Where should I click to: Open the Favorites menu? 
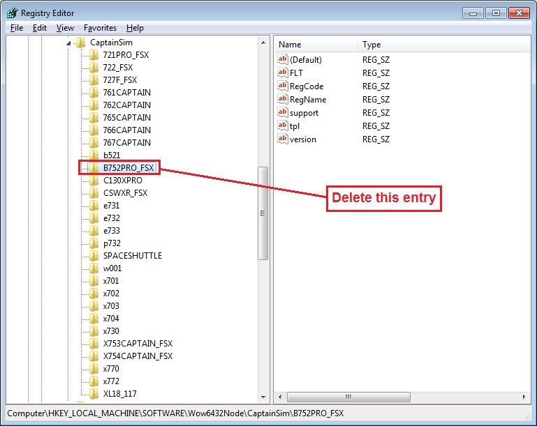pyautogui.click(x=100, y=28)
